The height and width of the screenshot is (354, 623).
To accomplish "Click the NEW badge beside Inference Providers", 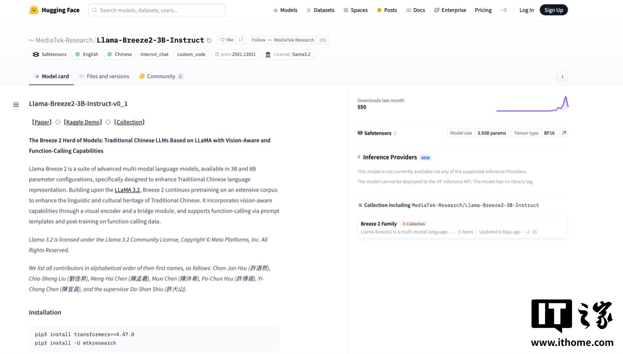I will click(x=426, y=158).
